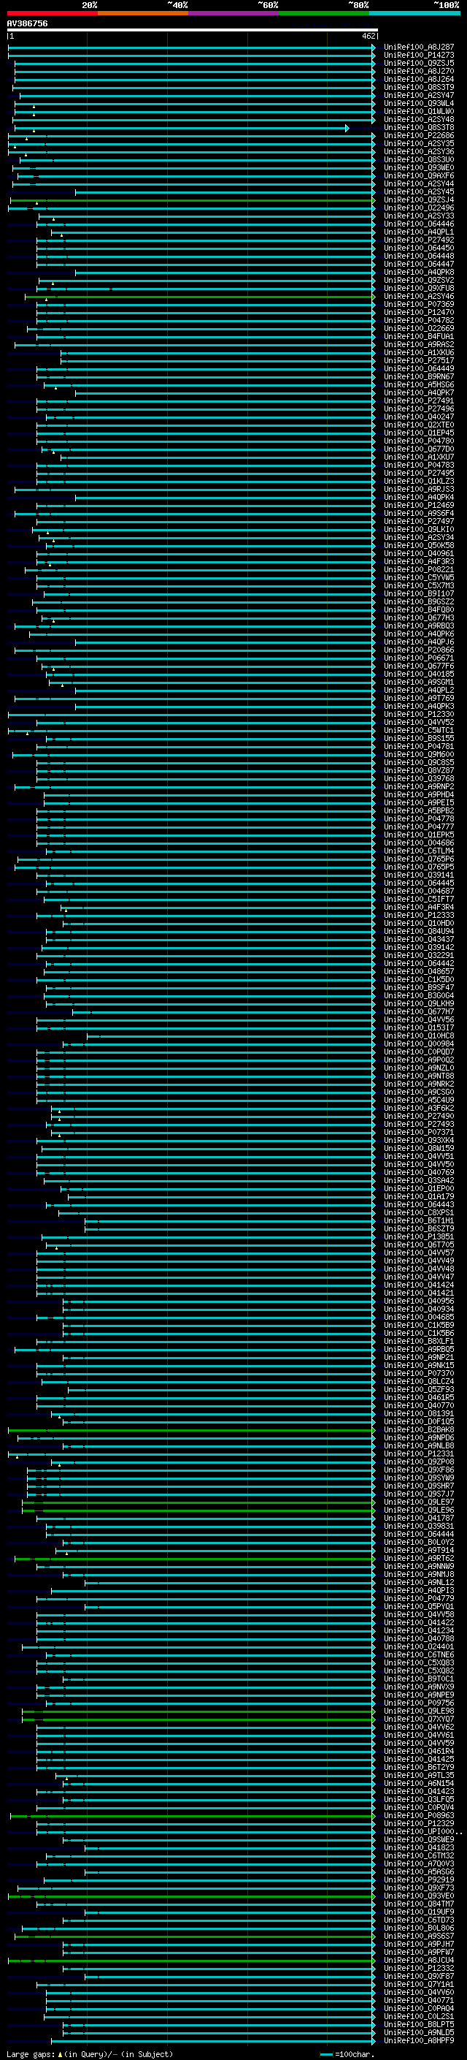
Task: Click the green ~80% identity color segment
Action: (324, 13)
